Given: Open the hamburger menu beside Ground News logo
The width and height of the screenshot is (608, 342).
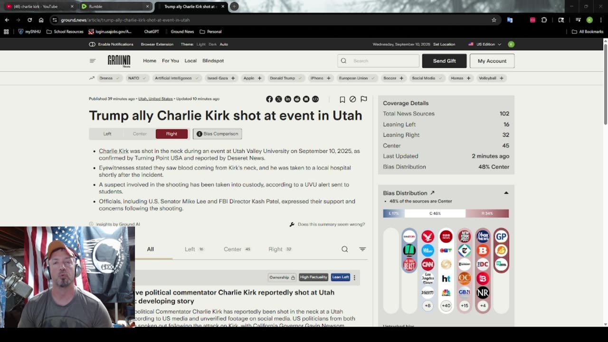Looking at the screenshot, I should tap(93, 61).
